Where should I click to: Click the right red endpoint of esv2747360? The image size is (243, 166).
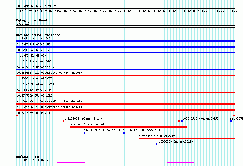(x=234, y=115)
